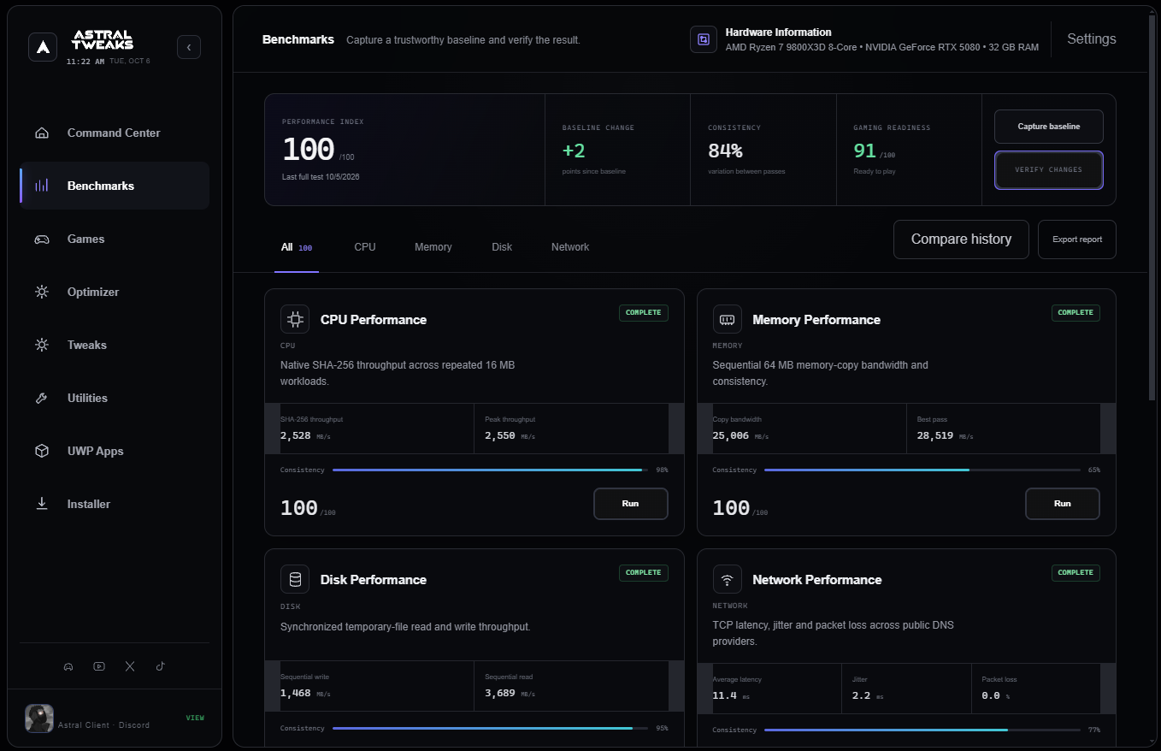Click the Export report button

(x=1077, y=239)
